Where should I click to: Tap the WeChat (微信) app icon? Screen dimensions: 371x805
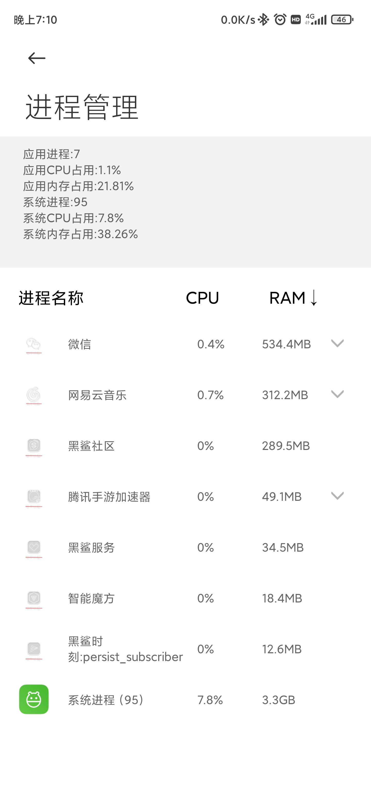[34, 344]
